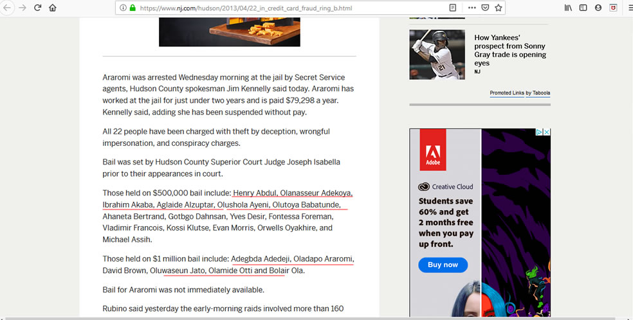
Task: Click the name Olutoya Babatunde
Action: point(306,205)
